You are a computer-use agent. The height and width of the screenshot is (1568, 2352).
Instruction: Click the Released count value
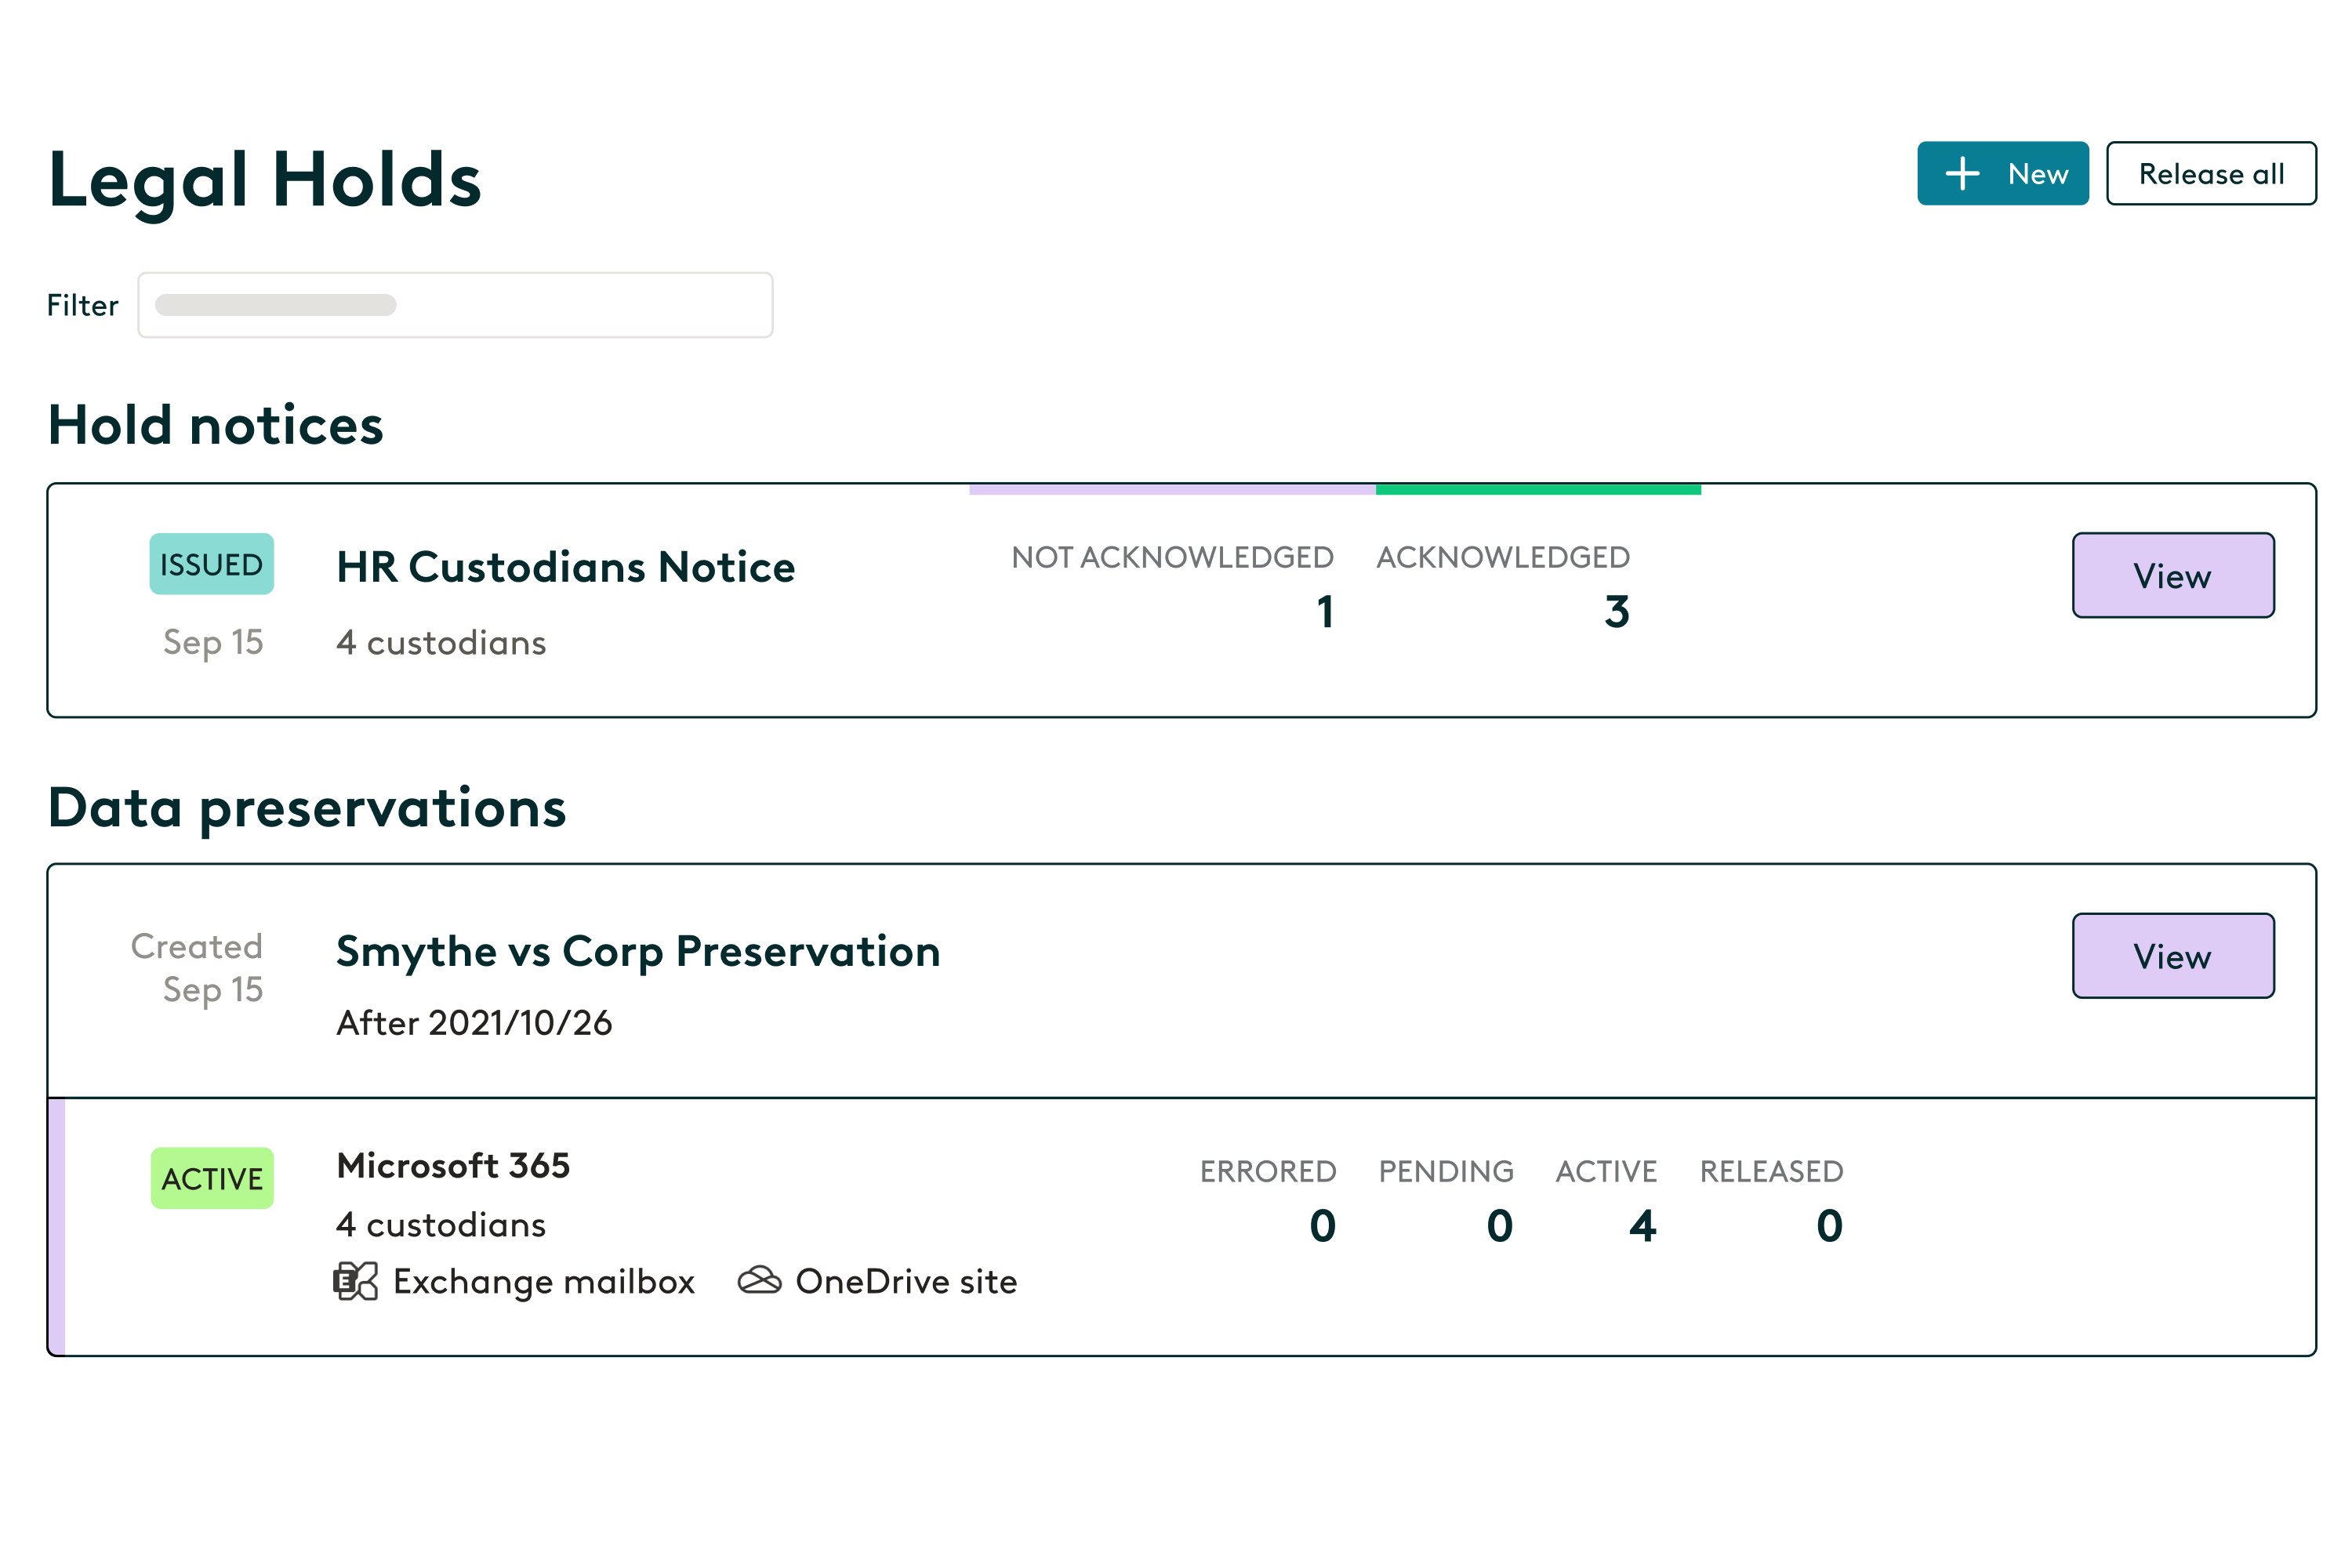tap(1829, 1226)
